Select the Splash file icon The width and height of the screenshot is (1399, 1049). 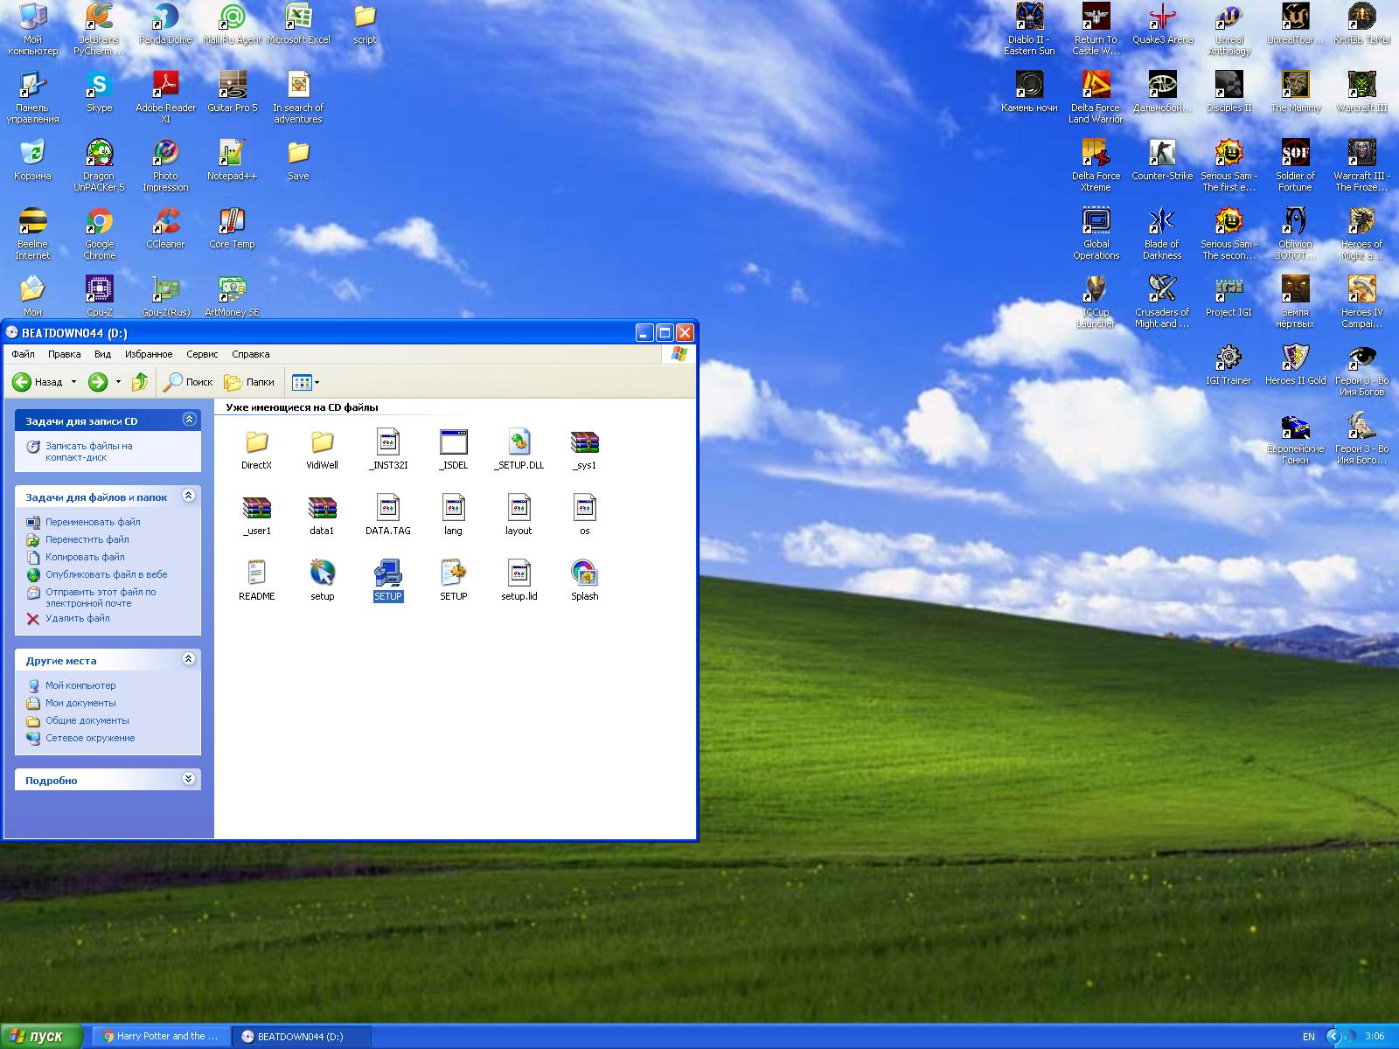click(x=584, y=573)
